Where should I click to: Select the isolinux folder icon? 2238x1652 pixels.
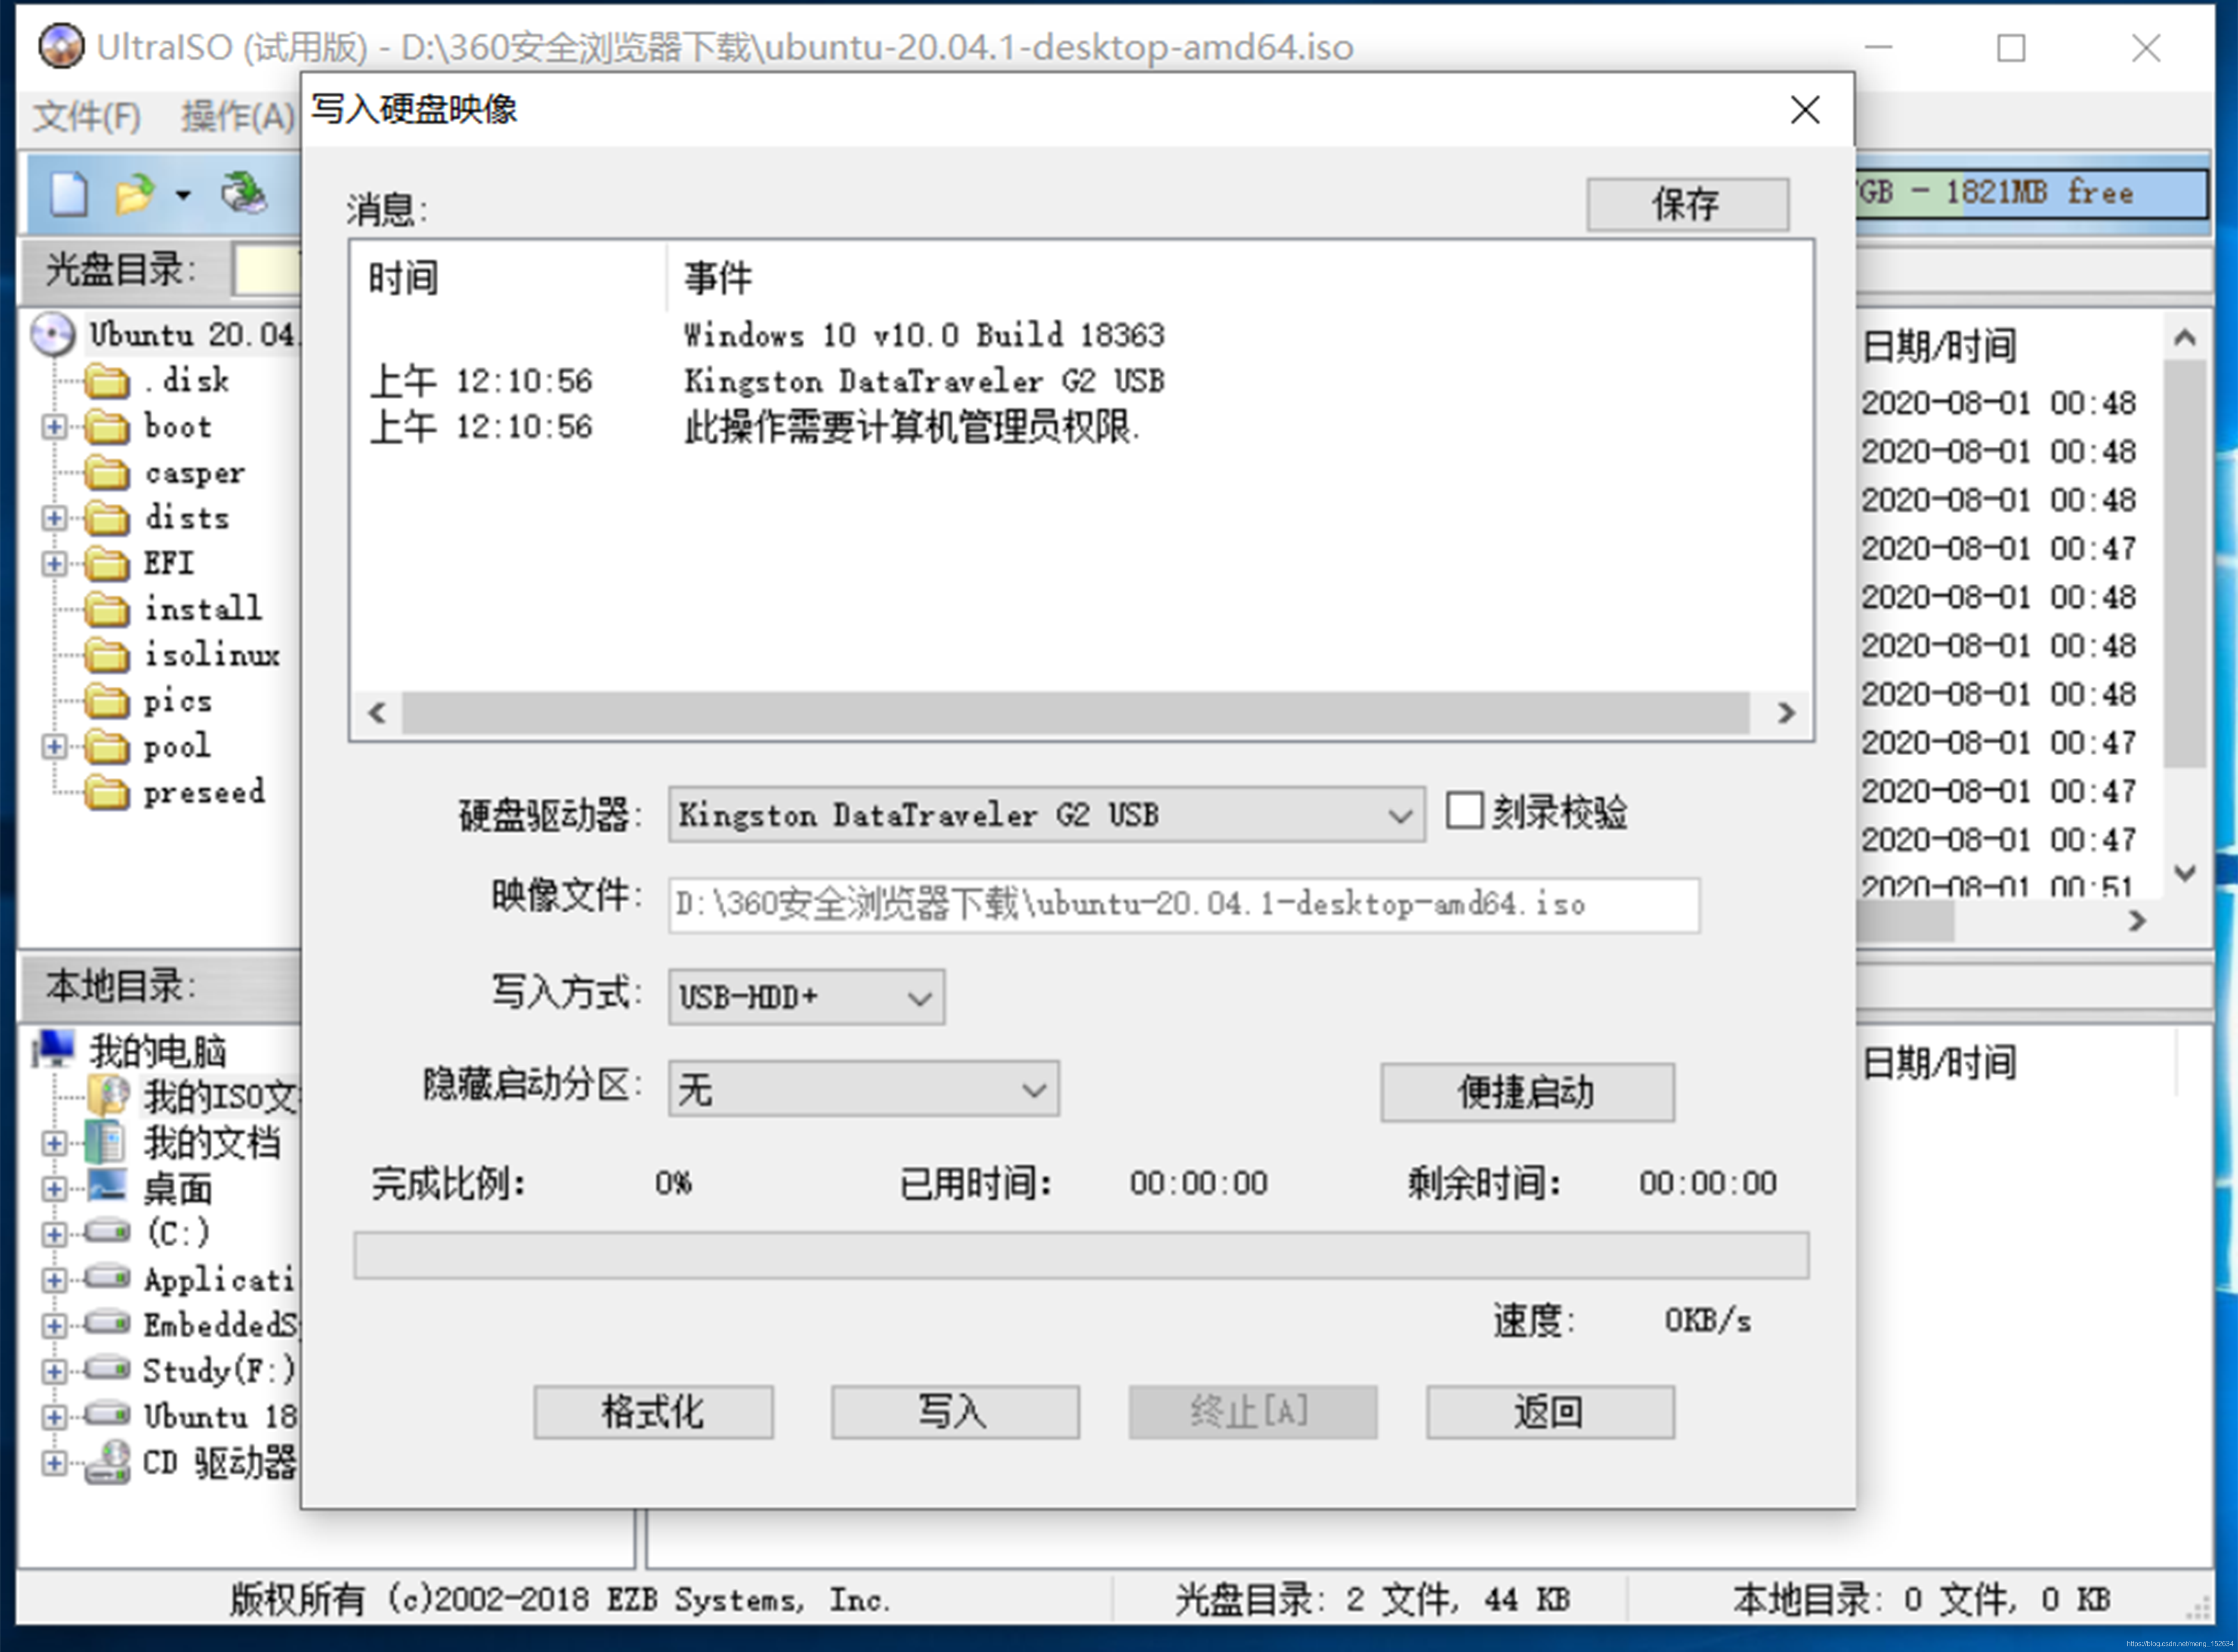coord(107,655)
